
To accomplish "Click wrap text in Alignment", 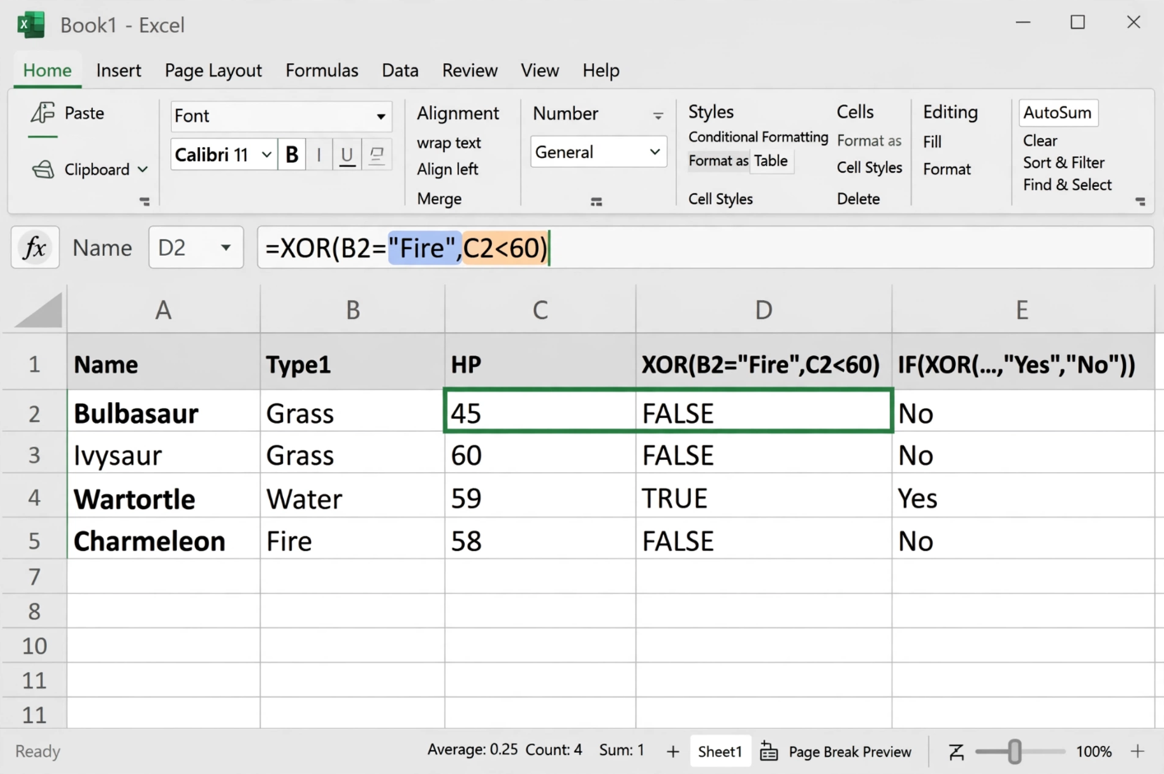I will click(448, 143).
